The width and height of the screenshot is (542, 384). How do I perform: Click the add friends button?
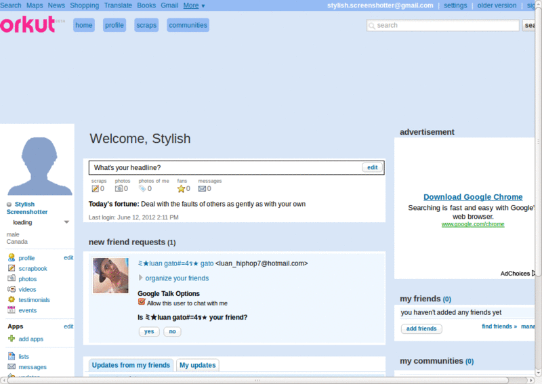coord(421,328)
